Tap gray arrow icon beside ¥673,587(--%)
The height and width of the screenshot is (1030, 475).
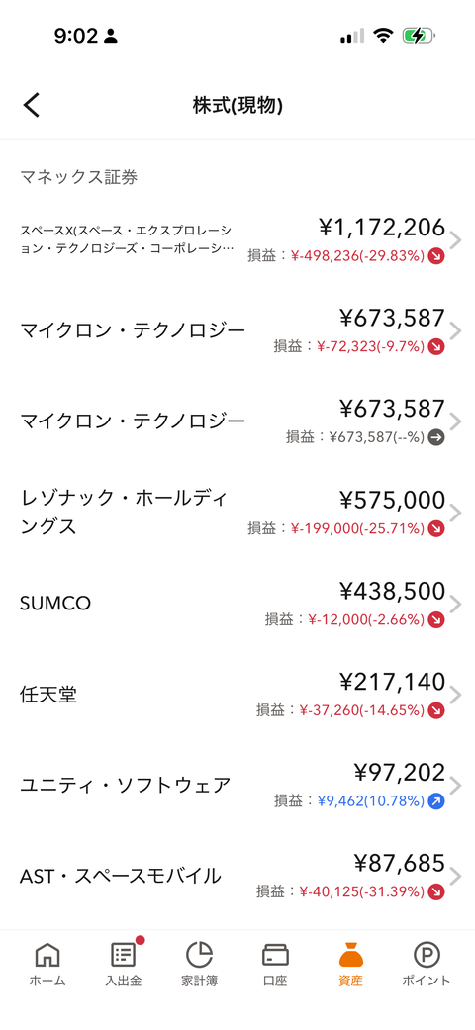coord(436,437)
